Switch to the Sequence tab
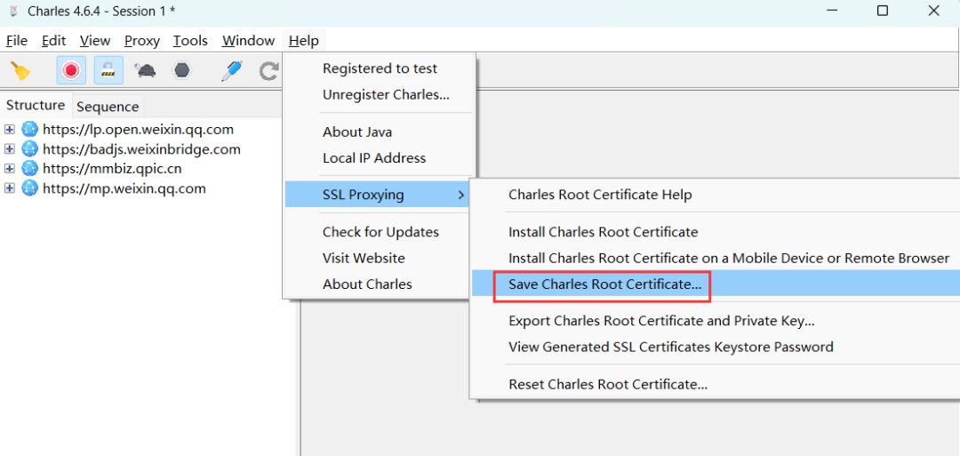This screenshot has height=456, width=960. 108,107
